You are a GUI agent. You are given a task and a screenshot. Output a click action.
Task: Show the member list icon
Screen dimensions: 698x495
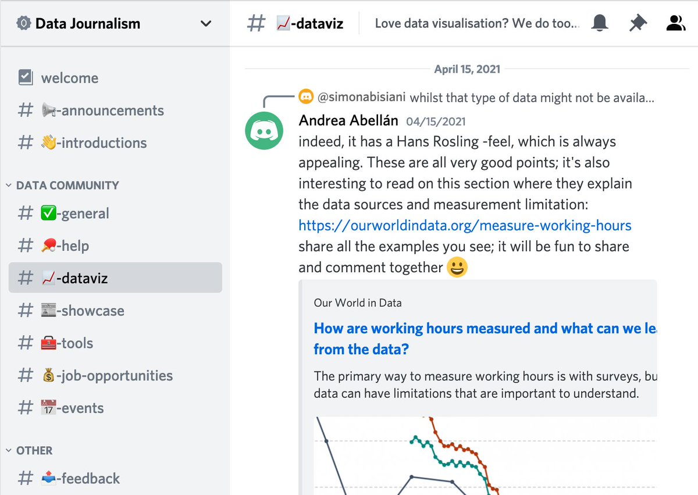pyautogui.click(x=675, y=23)
